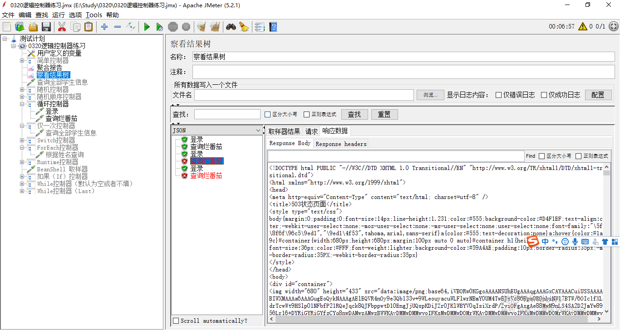Switch to the 请求 tab
The height and width of the screenshot is (330, 620).
point(311,131)
